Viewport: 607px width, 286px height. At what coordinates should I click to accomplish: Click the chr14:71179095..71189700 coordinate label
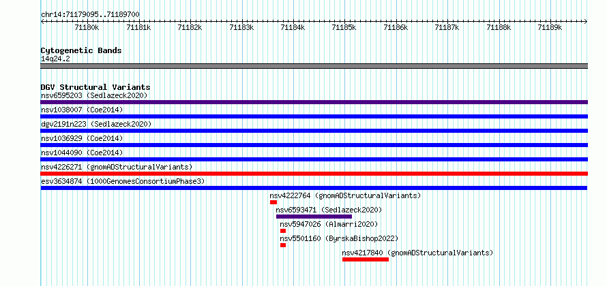coord(90,15)
